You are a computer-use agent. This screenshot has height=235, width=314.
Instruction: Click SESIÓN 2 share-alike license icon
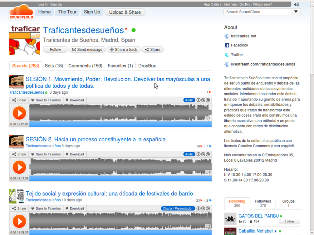208,154
